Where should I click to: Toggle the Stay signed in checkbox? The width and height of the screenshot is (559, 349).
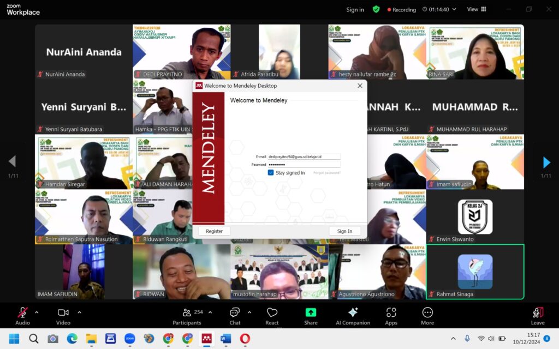[271, 173]
